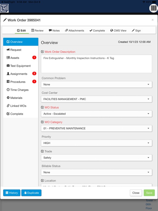This screenshot has width=158, height=211.
Task: Click the Overview heading text
Action: [49, 43]
